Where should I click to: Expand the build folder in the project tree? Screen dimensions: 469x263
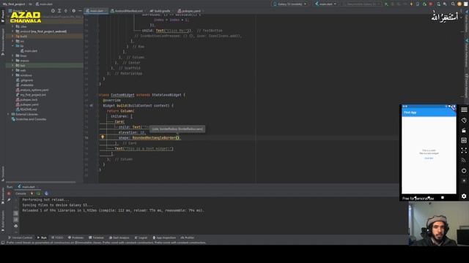(12, 36)
